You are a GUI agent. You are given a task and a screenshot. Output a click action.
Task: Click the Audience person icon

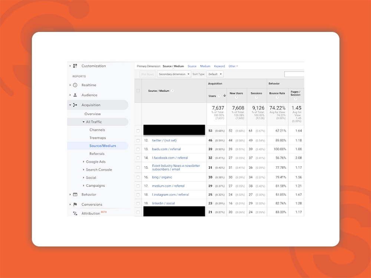point(75,95)
